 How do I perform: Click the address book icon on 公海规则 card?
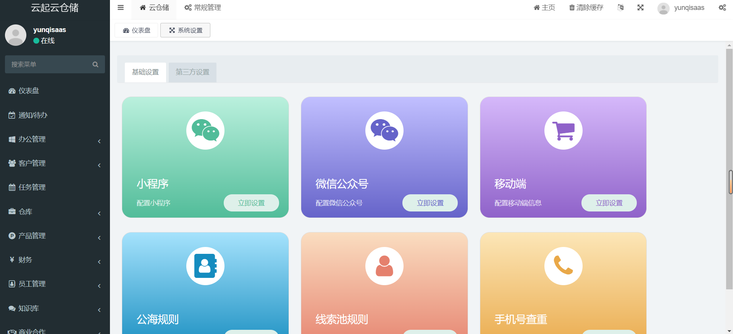click(x=205, y=266)
